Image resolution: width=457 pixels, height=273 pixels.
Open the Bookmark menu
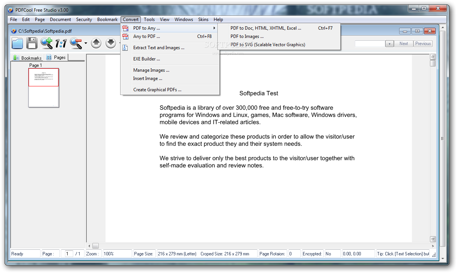tap(107, 20)
